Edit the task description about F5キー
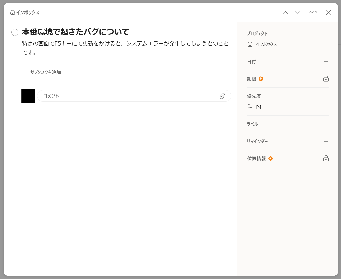The width and height of the screenshot is (341, 279). [125, 48]
